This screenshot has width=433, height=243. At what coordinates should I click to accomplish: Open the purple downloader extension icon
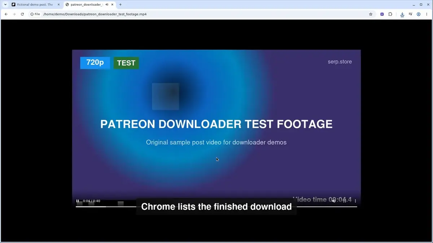pyautogui.click(x=382, y=14)
